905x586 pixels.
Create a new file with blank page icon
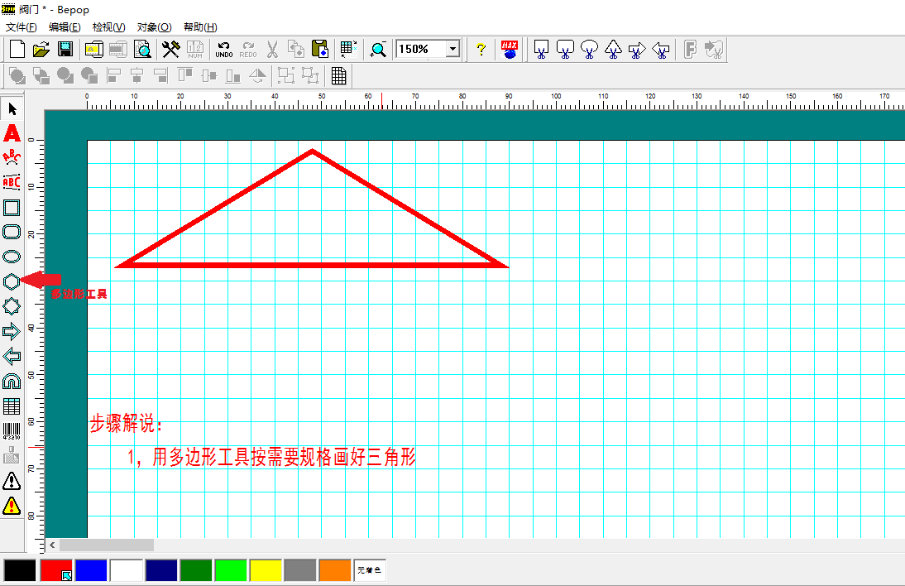[17, 50]
